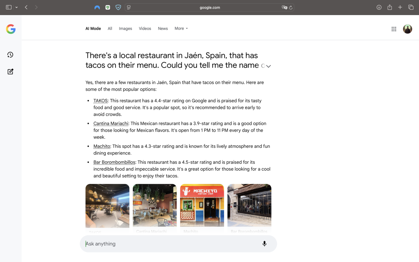Viewport: 419px width, 262px height.
Task: Open a new tab with plus icon
Action: (400, 7)
